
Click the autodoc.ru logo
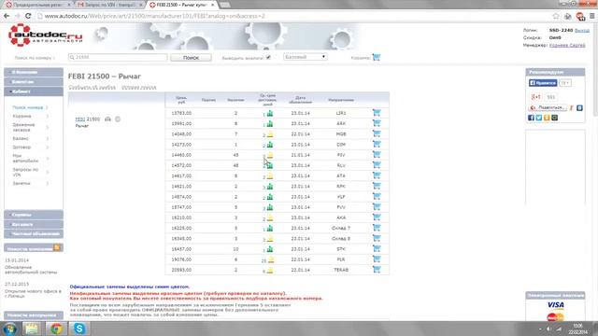(x=45, y=35)
